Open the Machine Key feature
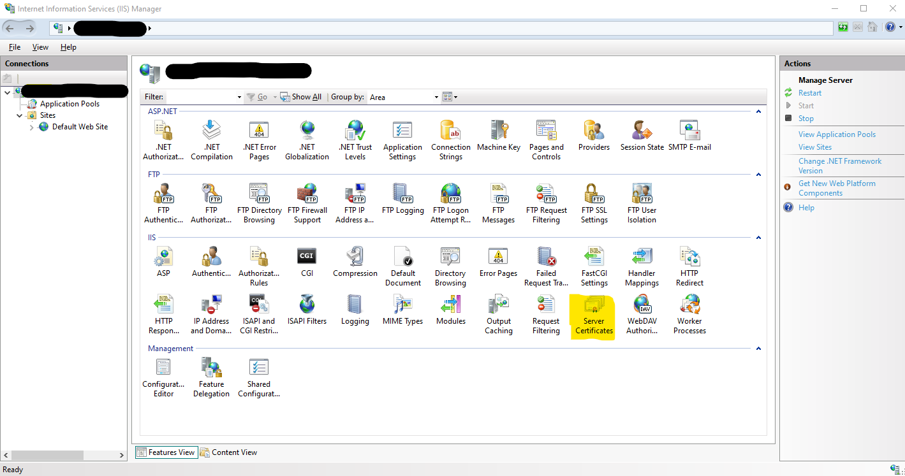The height and width of the screenshot is (476, 905). point(499,136)
